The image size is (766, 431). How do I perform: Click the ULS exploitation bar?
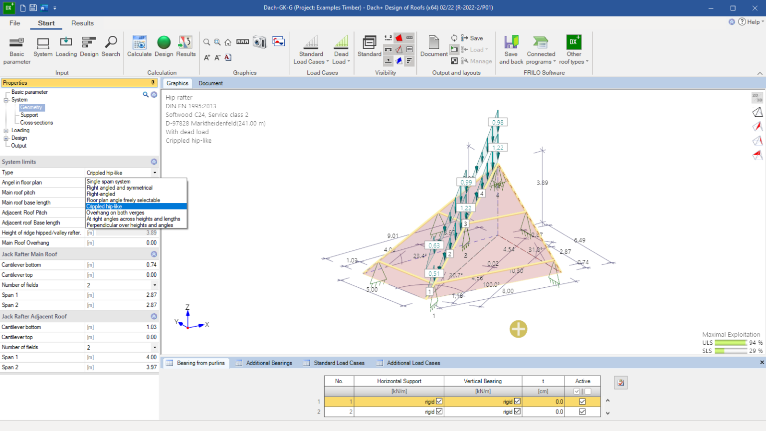(731, 343)
